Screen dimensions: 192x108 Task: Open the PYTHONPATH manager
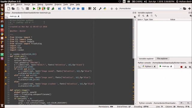click(105, 9)
